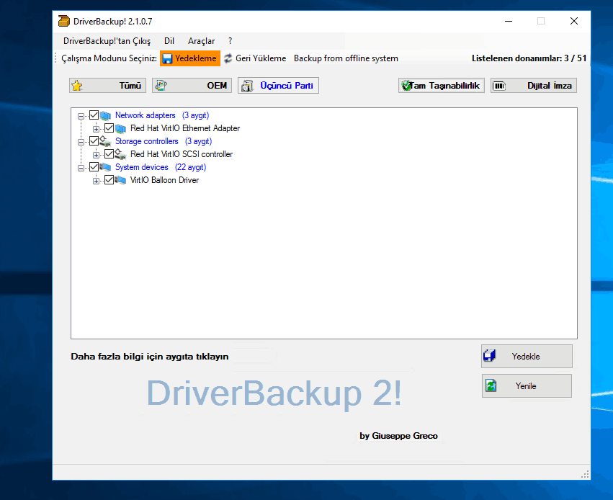The height and width of the screenshot is (500, 613).
Task: Click the green shield icon on Tam Taşınabilirlik
Action: click(407, 86)
